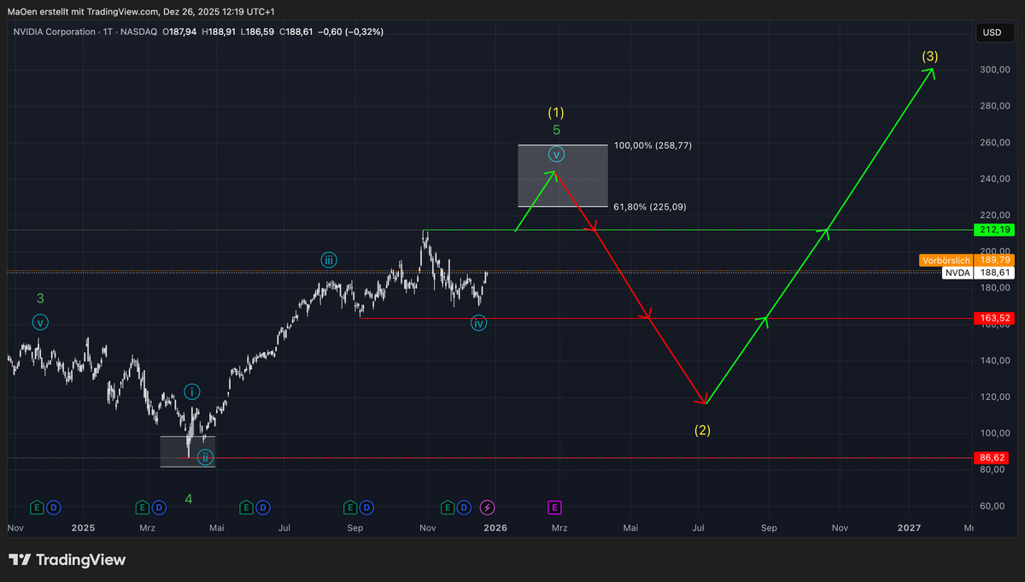Click the magenta upcoming earnings icon near Mrz 2026
Image resolution: width=1025 pixels, height=582 pixels.
[554, 507]
